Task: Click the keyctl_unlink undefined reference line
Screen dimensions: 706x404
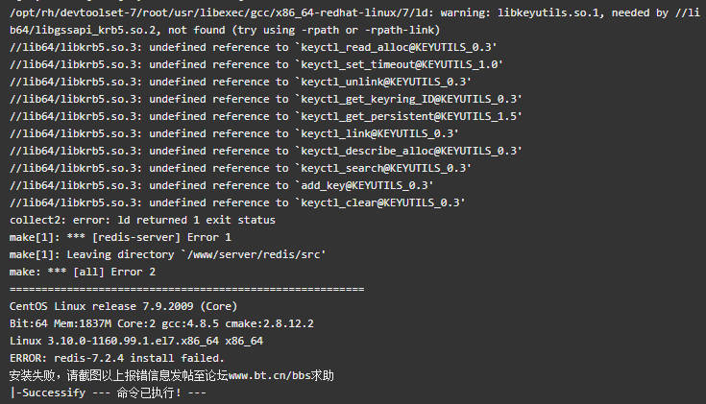Action: [240, 82]
